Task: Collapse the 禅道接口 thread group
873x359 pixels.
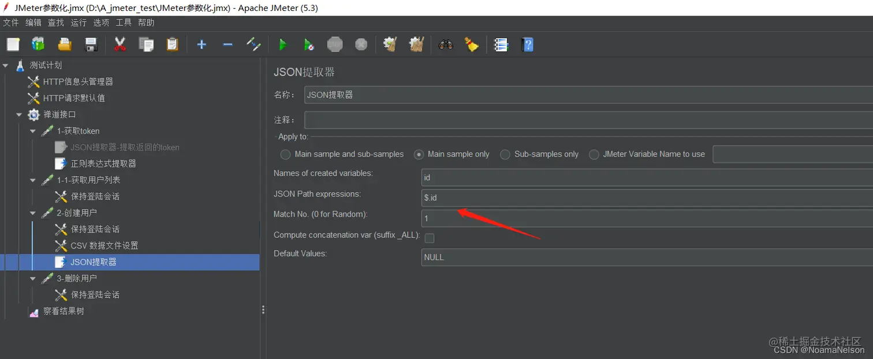Action: click(x=19, y=115)
